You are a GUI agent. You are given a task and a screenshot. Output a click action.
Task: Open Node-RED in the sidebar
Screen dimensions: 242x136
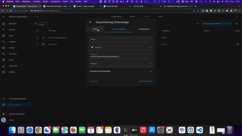[16, 66]
